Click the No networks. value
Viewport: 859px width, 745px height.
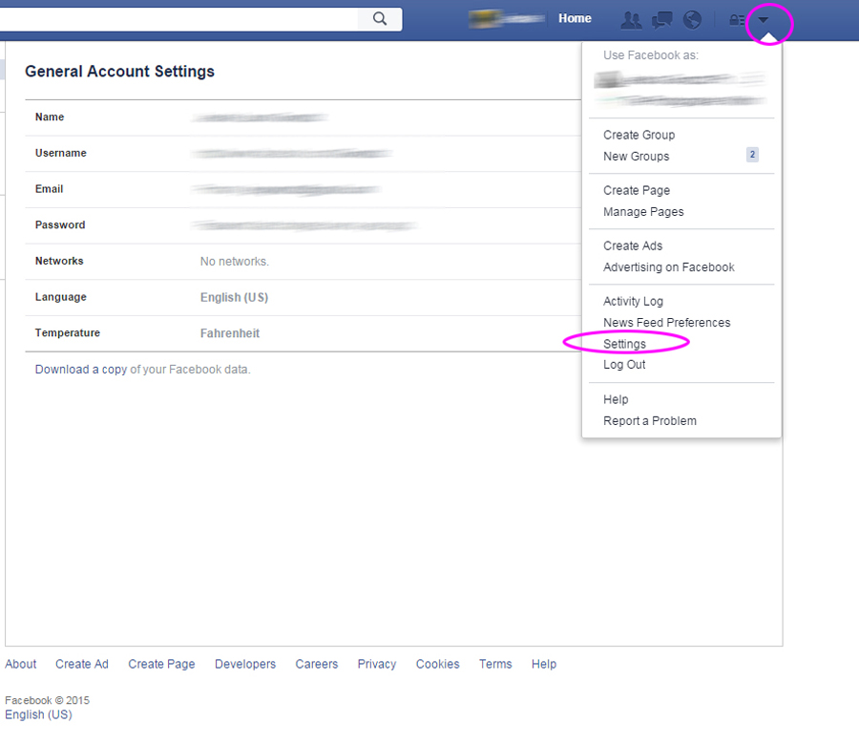[235, 262]
